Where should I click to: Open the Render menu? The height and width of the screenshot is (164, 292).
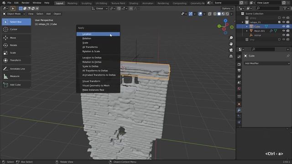26,3
